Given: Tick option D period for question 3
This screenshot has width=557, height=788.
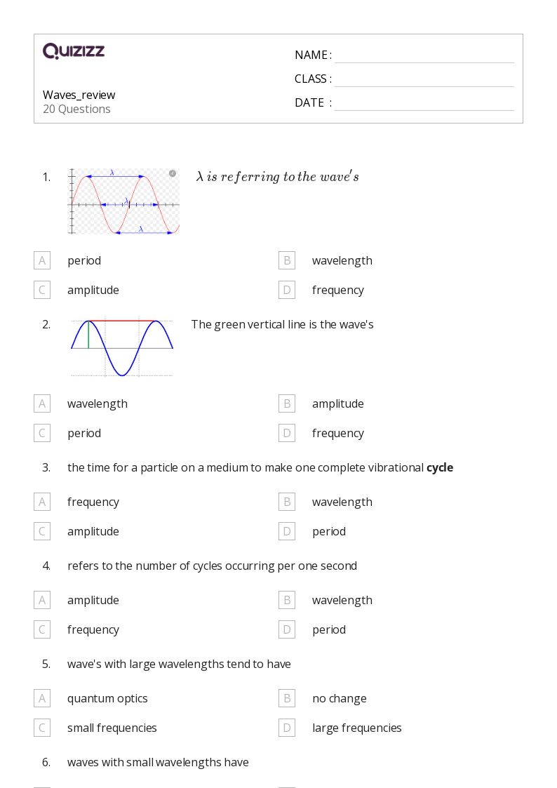Looking at the screenshot, I should (287, 531).
